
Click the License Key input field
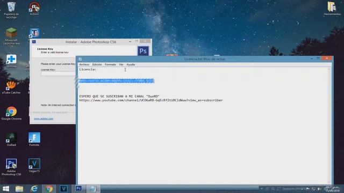pyautogui.click(x=58, y=74)
